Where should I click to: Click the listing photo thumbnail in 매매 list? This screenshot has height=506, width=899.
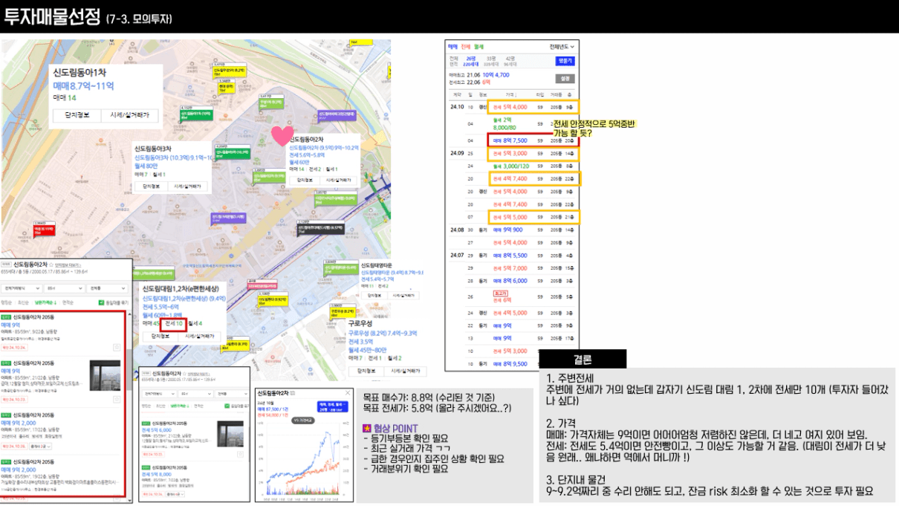[104, 374]
